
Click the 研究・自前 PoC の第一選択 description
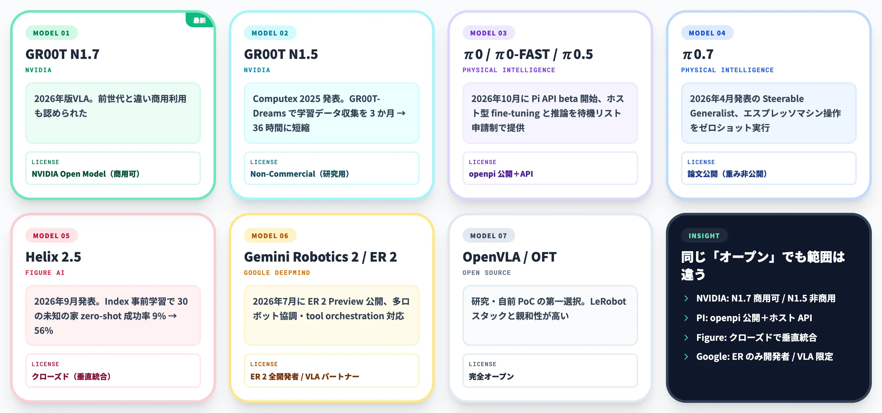coord(550,315)
